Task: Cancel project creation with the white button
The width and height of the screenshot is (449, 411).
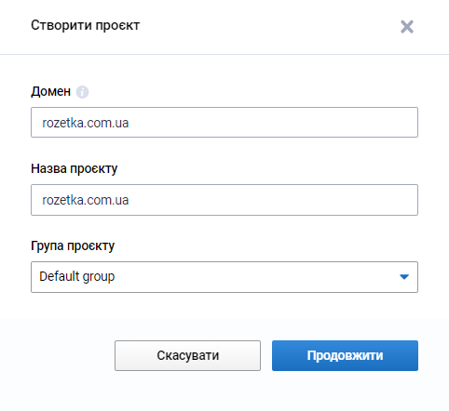Action: point(187,355)
